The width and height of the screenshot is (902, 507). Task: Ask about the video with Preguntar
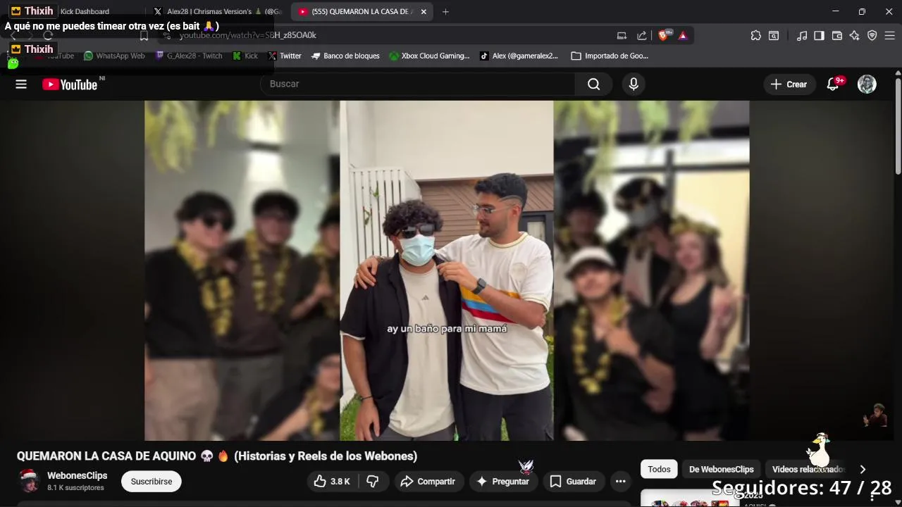pyautogui.click(x=502, y=482)
